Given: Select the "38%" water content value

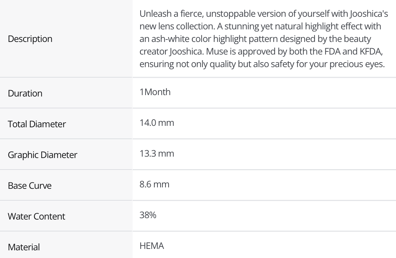Looking at the screenshot, I should [x=148, y=215].
